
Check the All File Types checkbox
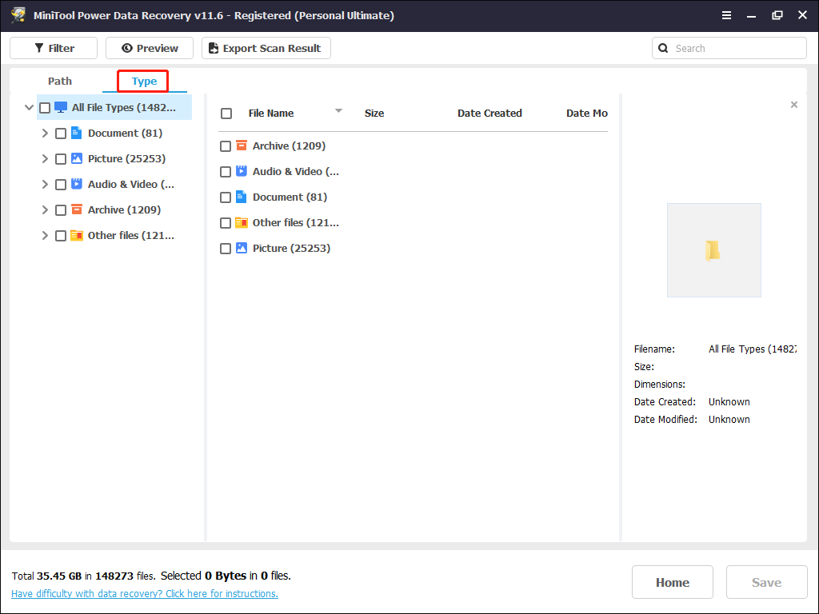pos(45,108)
